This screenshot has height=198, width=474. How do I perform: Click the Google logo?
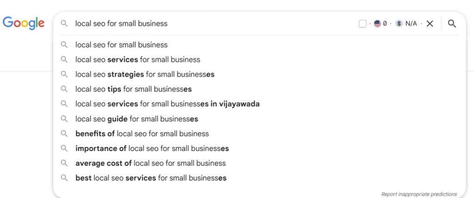pyautogui.click(x=24, y=23)
